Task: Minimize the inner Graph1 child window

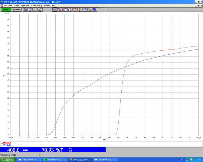Action: point(196,5)
